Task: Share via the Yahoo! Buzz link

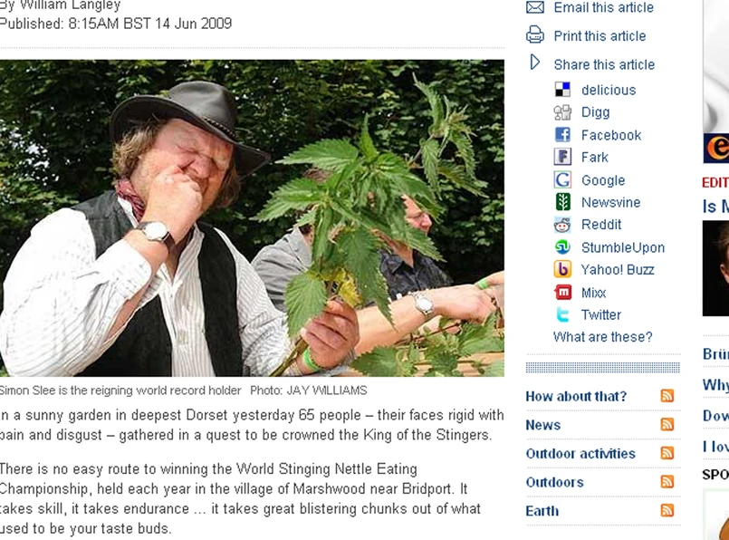Action: point(618,270)
